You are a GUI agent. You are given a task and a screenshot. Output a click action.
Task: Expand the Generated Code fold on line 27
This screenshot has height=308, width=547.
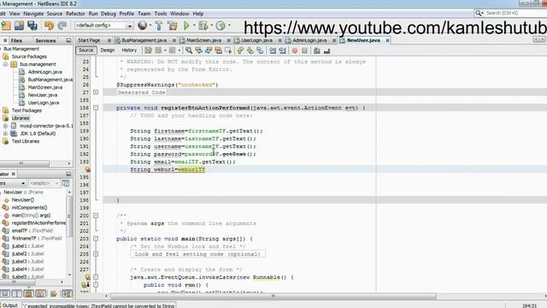coord(96,92)
